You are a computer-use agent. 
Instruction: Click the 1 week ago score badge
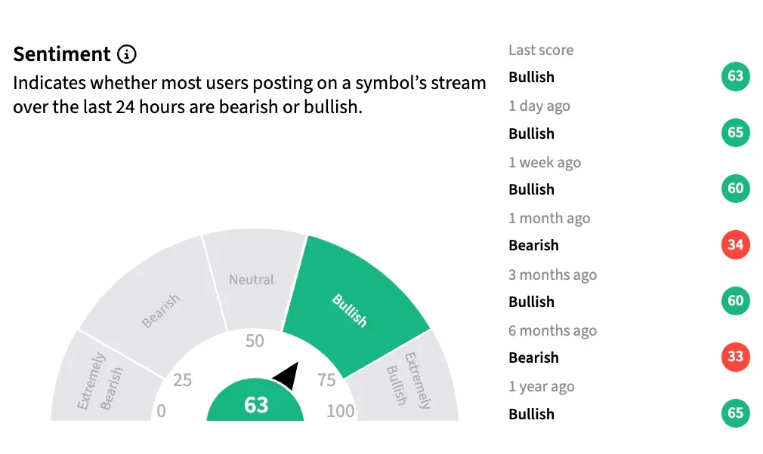[735, 189]
